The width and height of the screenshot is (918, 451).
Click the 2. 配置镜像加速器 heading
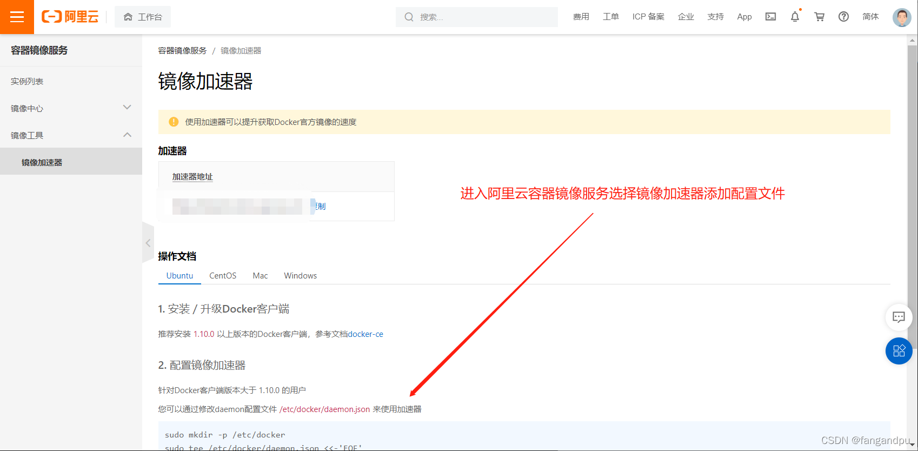202,366
